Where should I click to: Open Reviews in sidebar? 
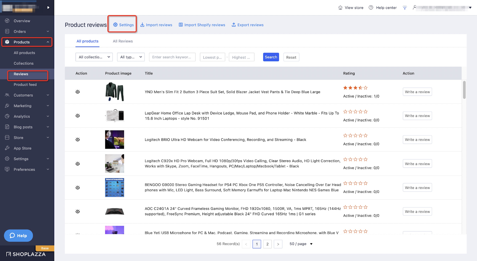click(x=21, y=74)
